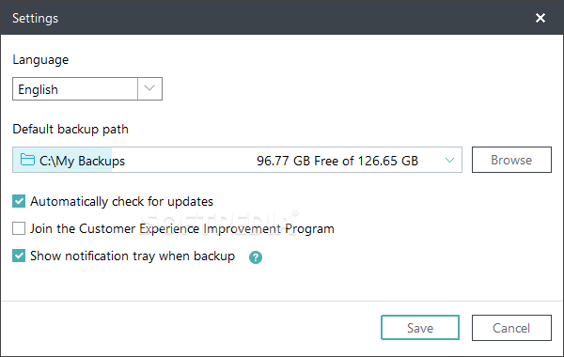
Task: Save the settings
Action: tap(420, 328)
